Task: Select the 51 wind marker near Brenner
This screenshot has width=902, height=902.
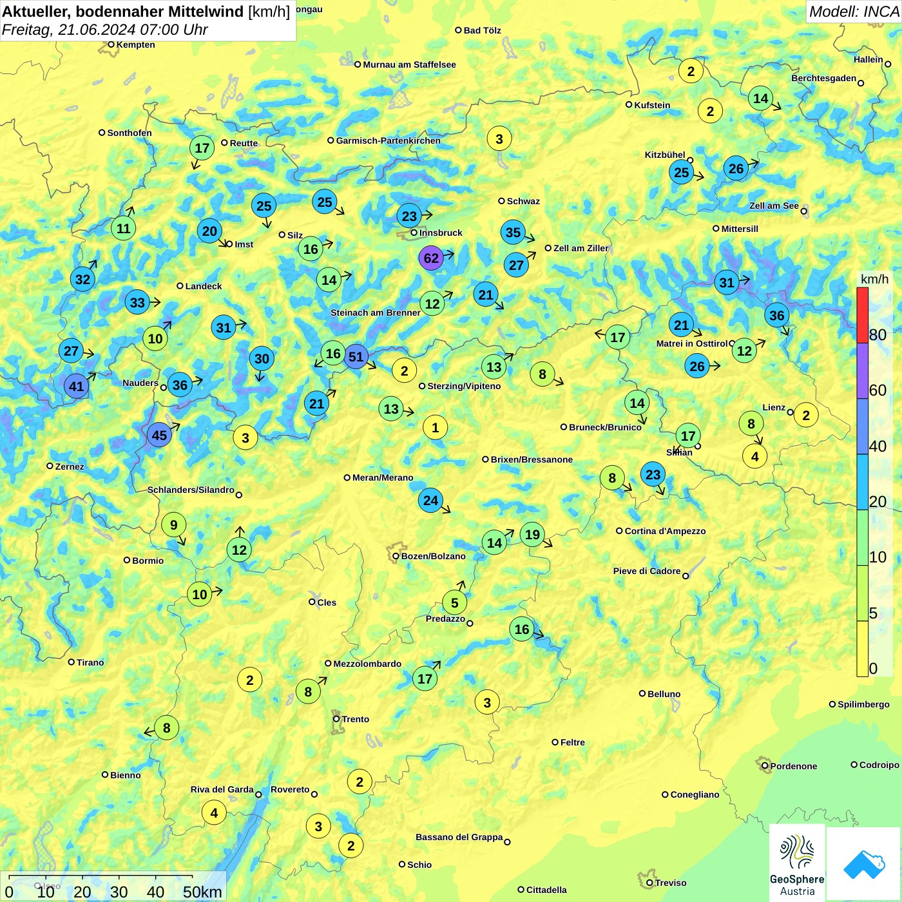Action: click(356, 356)
